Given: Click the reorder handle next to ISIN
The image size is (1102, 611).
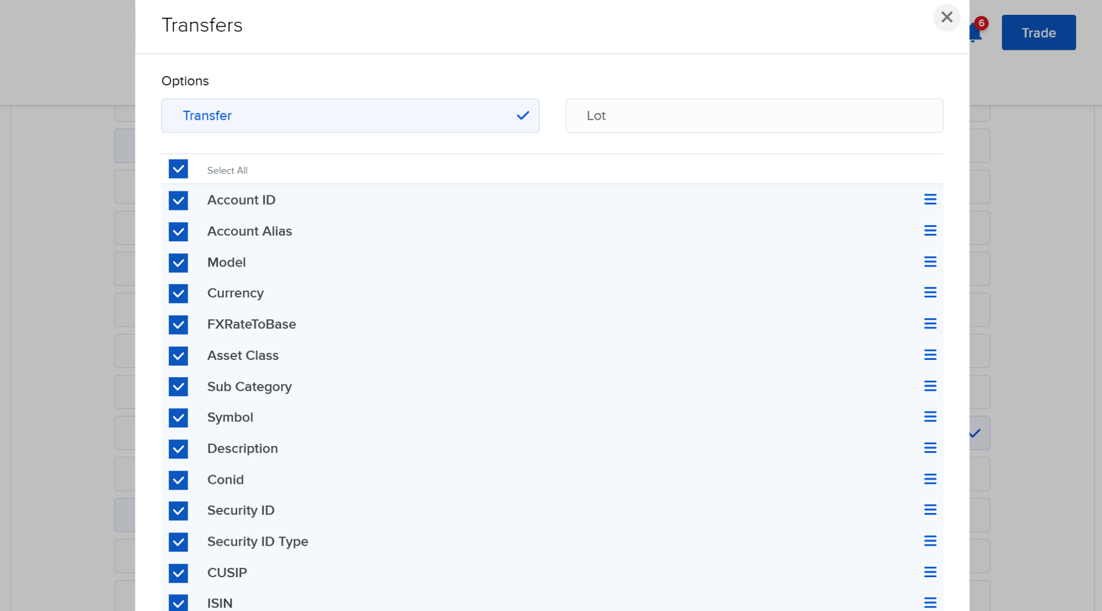Looking at the screenshot, I should 930,602.
